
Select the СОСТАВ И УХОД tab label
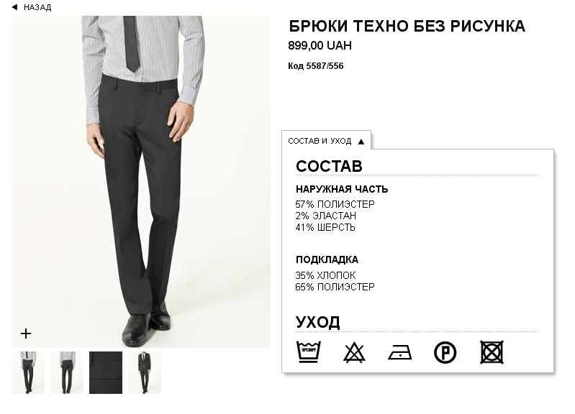tap(320, 142)
